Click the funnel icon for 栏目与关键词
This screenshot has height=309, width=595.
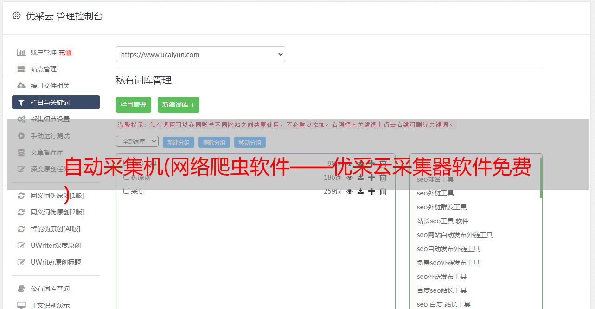tap(21, 102)
